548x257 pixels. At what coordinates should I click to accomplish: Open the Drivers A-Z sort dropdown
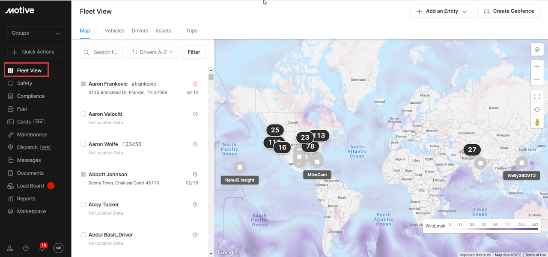pos(153,52)
